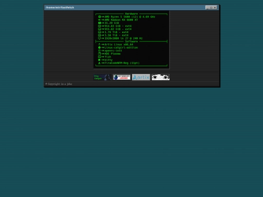Open the Dig Deeper badge
This screenshot has width=263, height=197.
point(102,77)
